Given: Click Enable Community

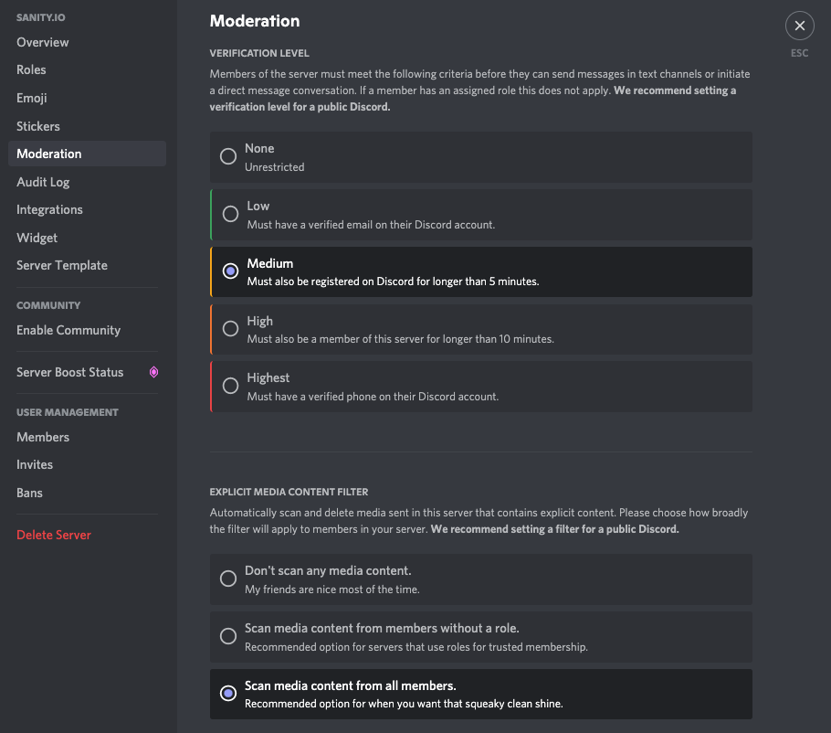Looking at the screenshot, I should (68, 330).
